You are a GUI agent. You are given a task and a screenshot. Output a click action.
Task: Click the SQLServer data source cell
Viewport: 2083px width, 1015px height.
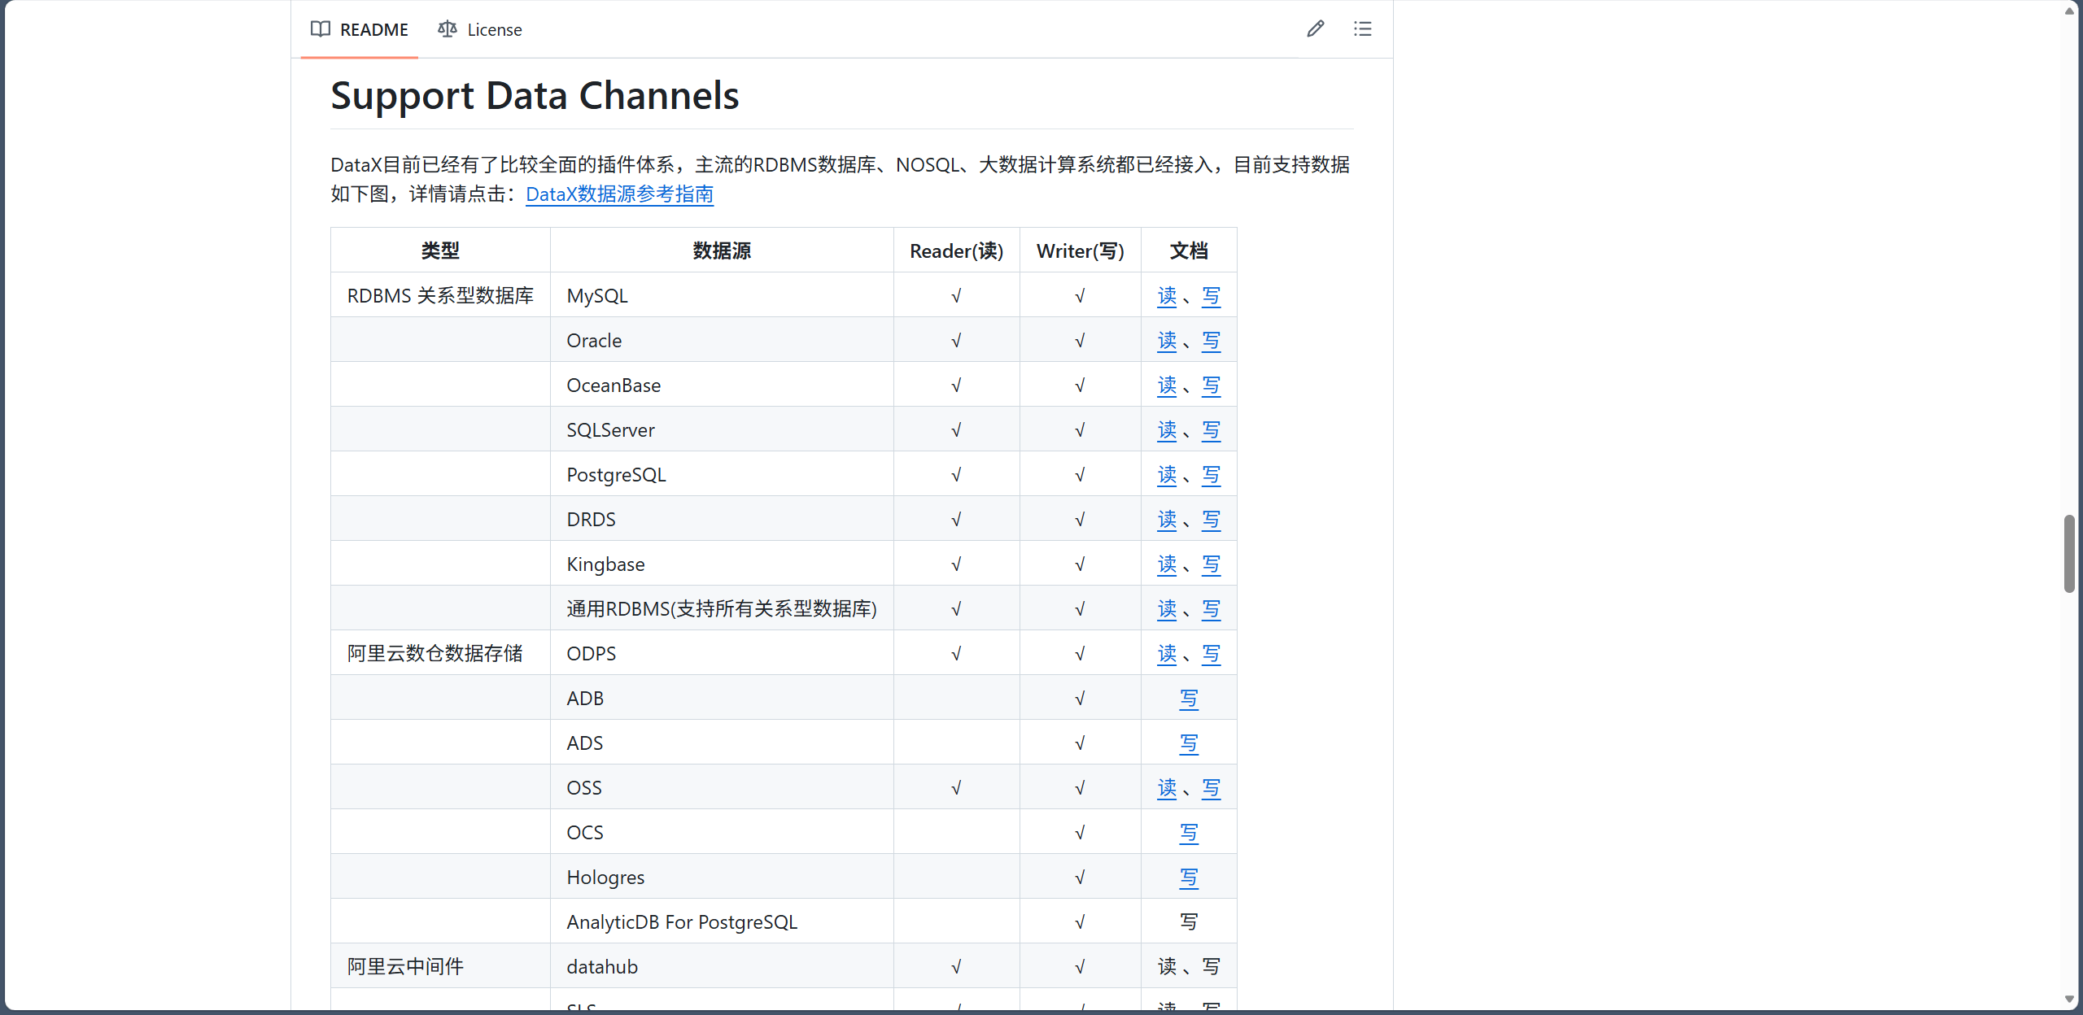point(722,429)
